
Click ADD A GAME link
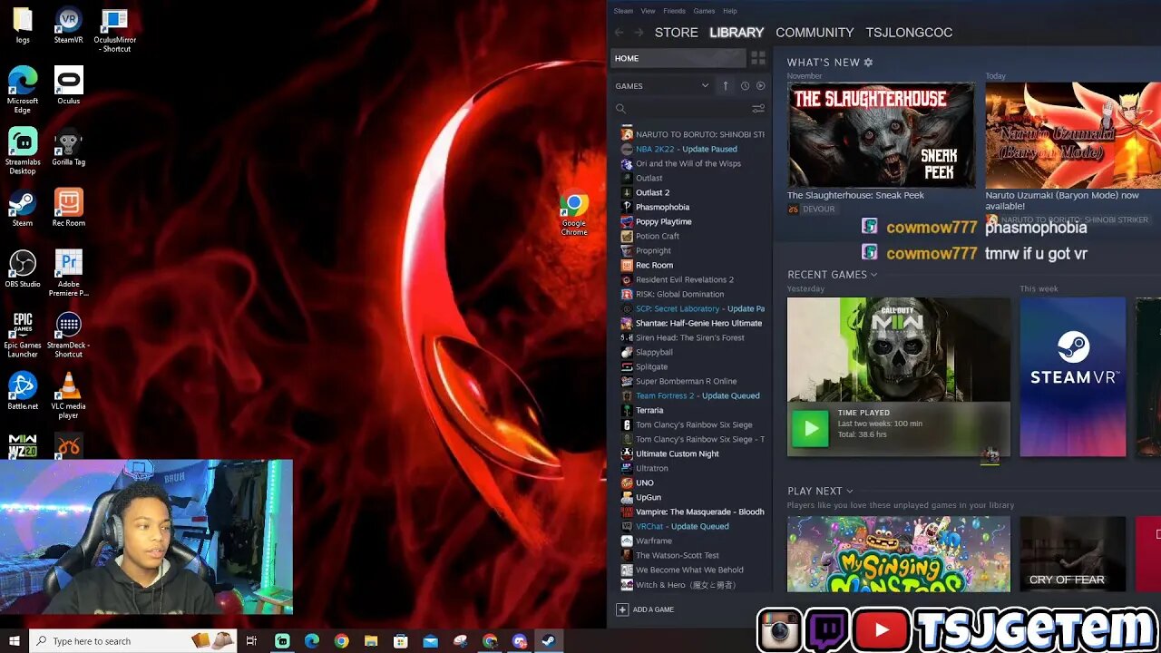click(653, 609)
